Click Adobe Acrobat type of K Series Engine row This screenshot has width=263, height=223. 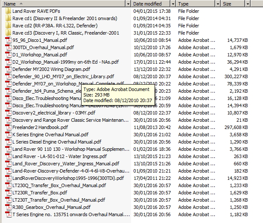coord(196,135)
